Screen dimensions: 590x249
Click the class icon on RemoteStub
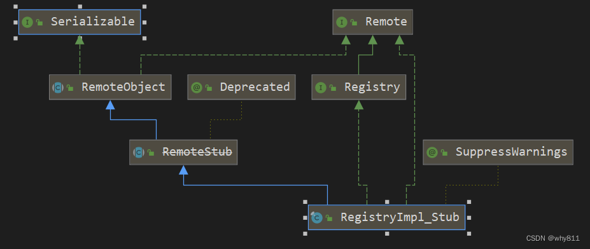(139, 152)
